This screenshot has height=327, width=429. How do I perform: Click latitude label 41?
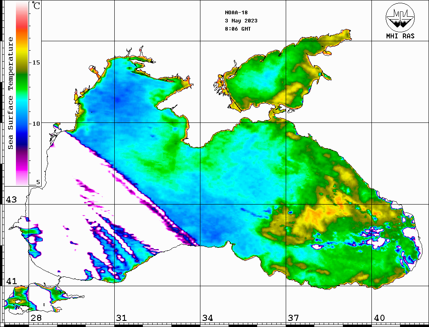coord(11,281)
